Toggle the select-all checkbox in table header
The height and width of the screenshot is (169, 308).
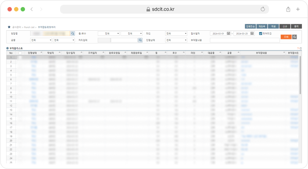(x=20, y=53)
